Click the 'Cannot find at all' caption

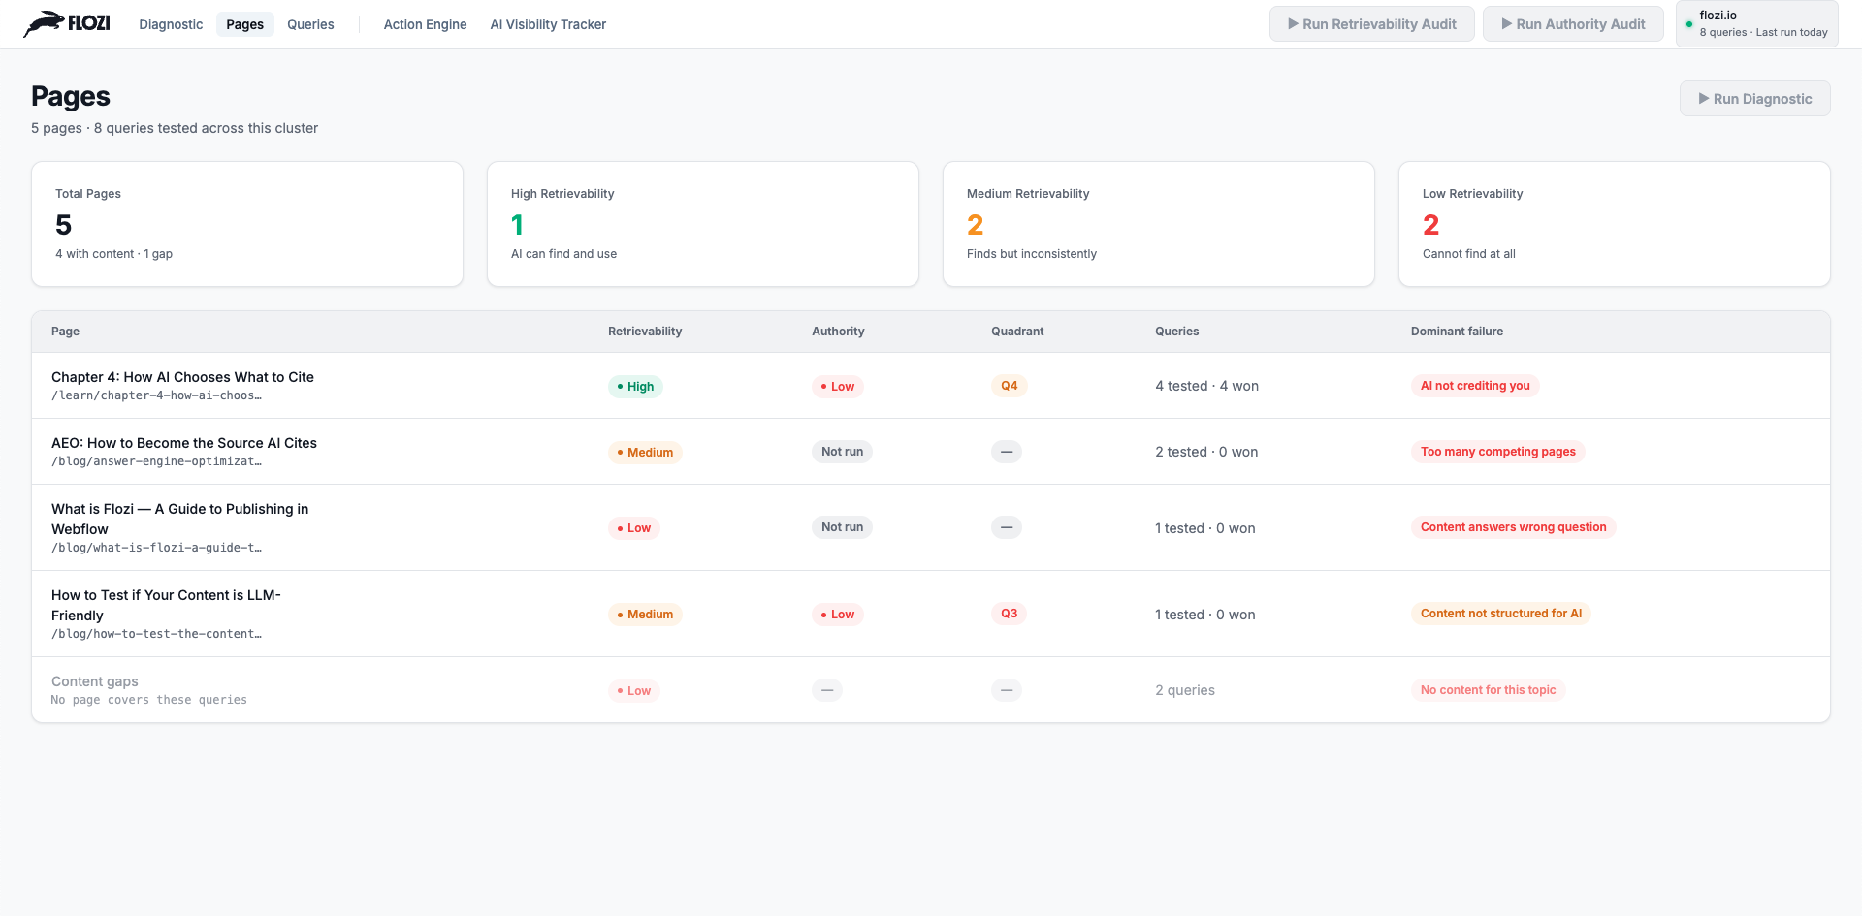1469,254
